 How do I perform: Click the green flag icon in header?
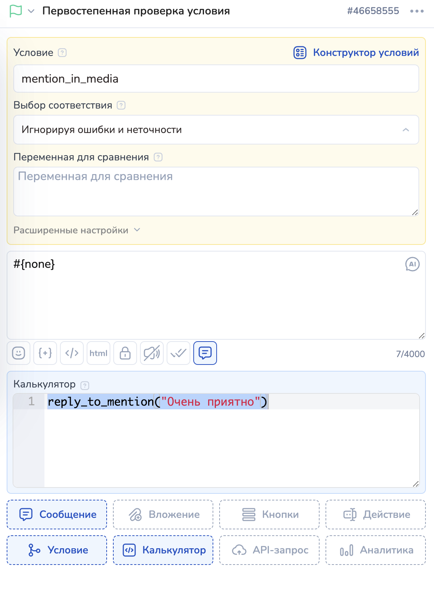pyautogui.click(x=16, y=11)
